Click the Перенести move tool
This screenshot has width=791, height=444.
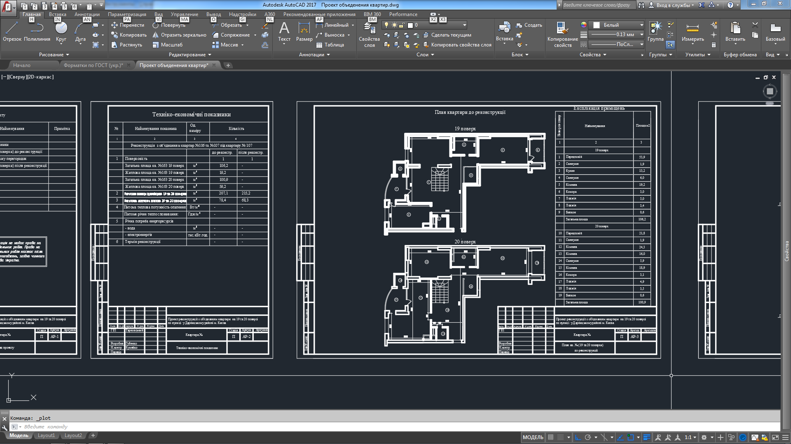pos(128,25)
